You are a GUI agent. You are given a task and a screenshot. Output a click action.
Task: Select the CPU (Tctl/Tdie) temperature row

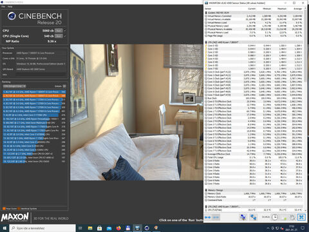click(254, 210)
